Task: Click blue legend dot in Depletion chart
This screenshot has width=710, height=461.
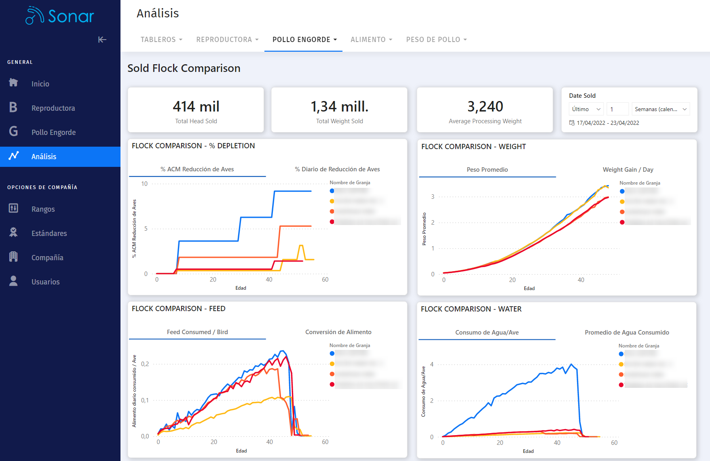Action: pos(332,191)
